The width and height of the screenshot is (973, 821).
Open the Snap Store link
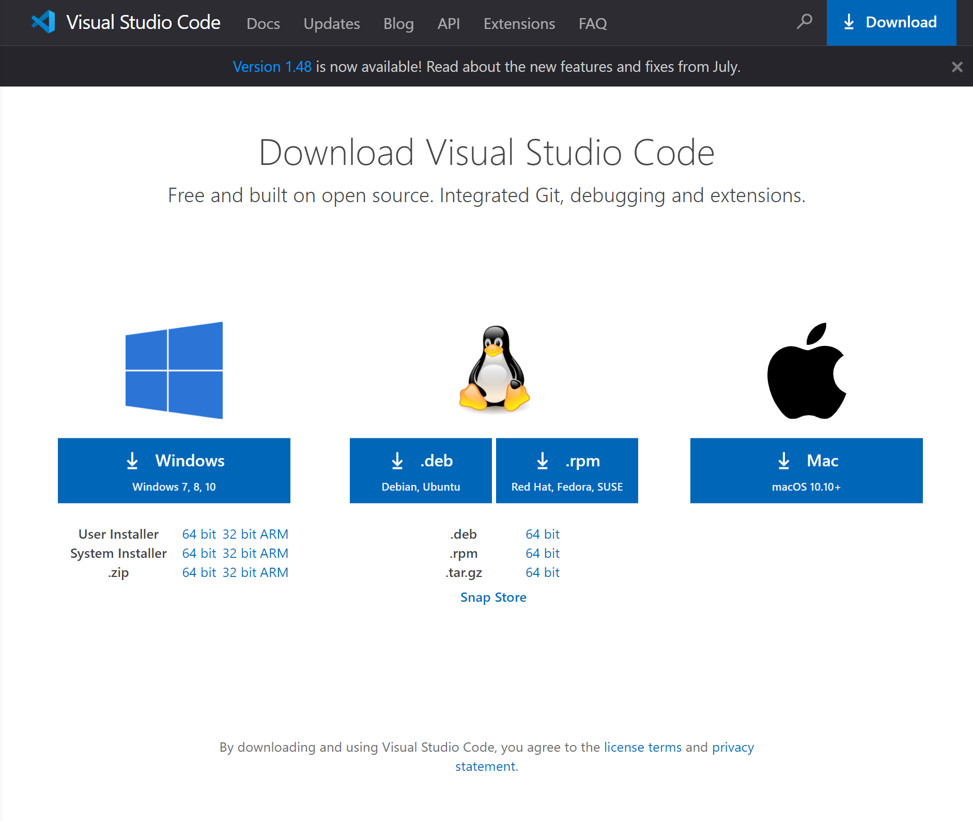(x=493, y=597)
